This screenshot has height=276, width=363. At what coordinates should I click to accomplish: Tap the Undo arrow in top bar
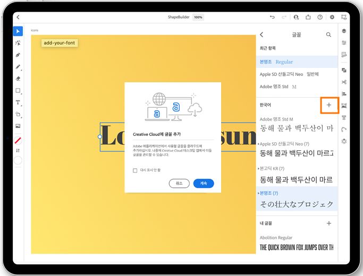[272, 17]
